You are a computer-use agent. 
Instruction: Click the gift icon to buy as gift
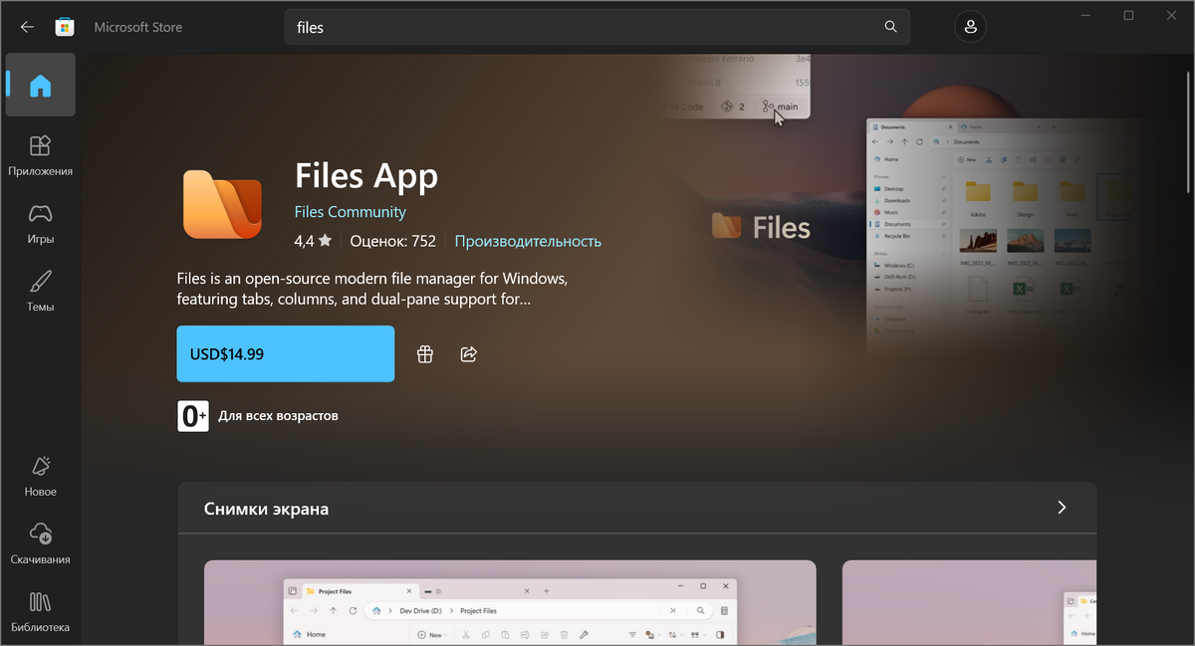(425, 354)
